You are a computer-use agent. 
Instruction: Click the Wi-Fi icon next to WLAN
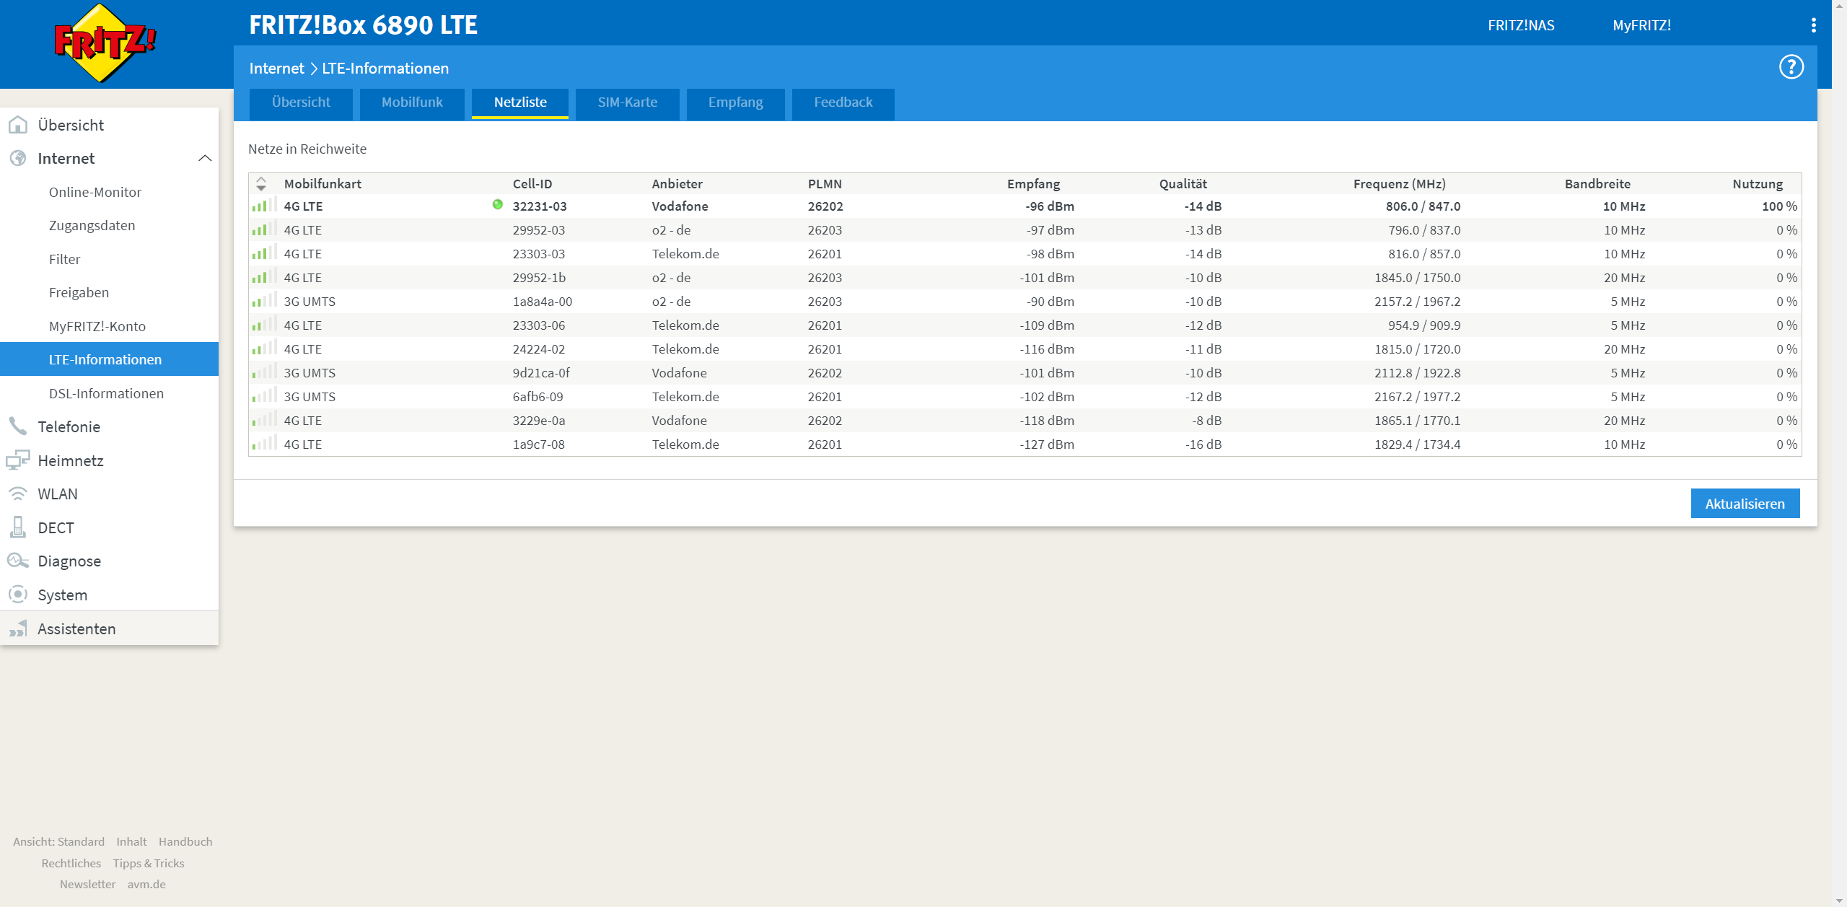tap(18, 494)
